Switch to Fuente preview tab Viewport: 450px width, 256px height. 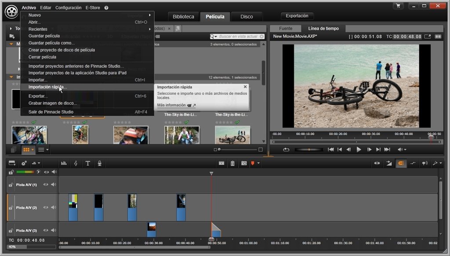coord(286,29)
